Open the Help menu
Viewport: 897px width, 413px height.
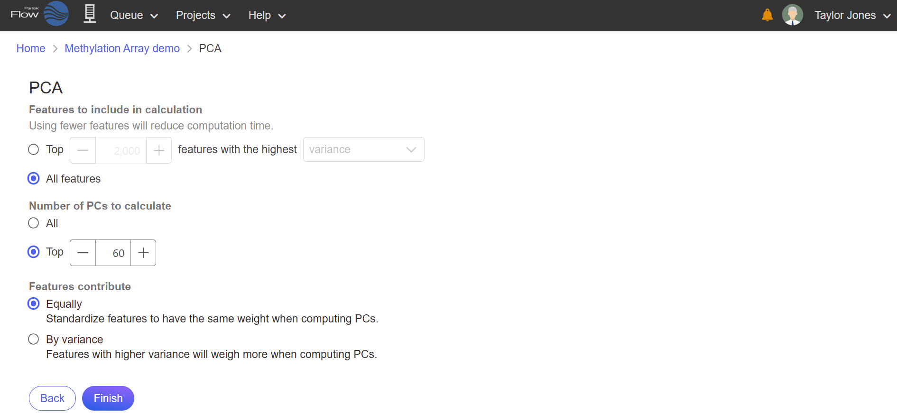267,15
